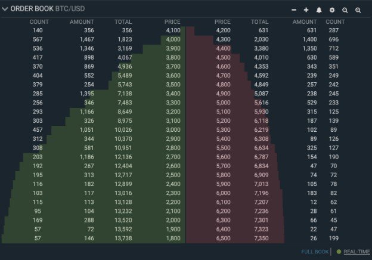Open the FULL BOOK link
Image resolution: width=372 pixels, height=260 pixels.
click(x=315, y=252)
